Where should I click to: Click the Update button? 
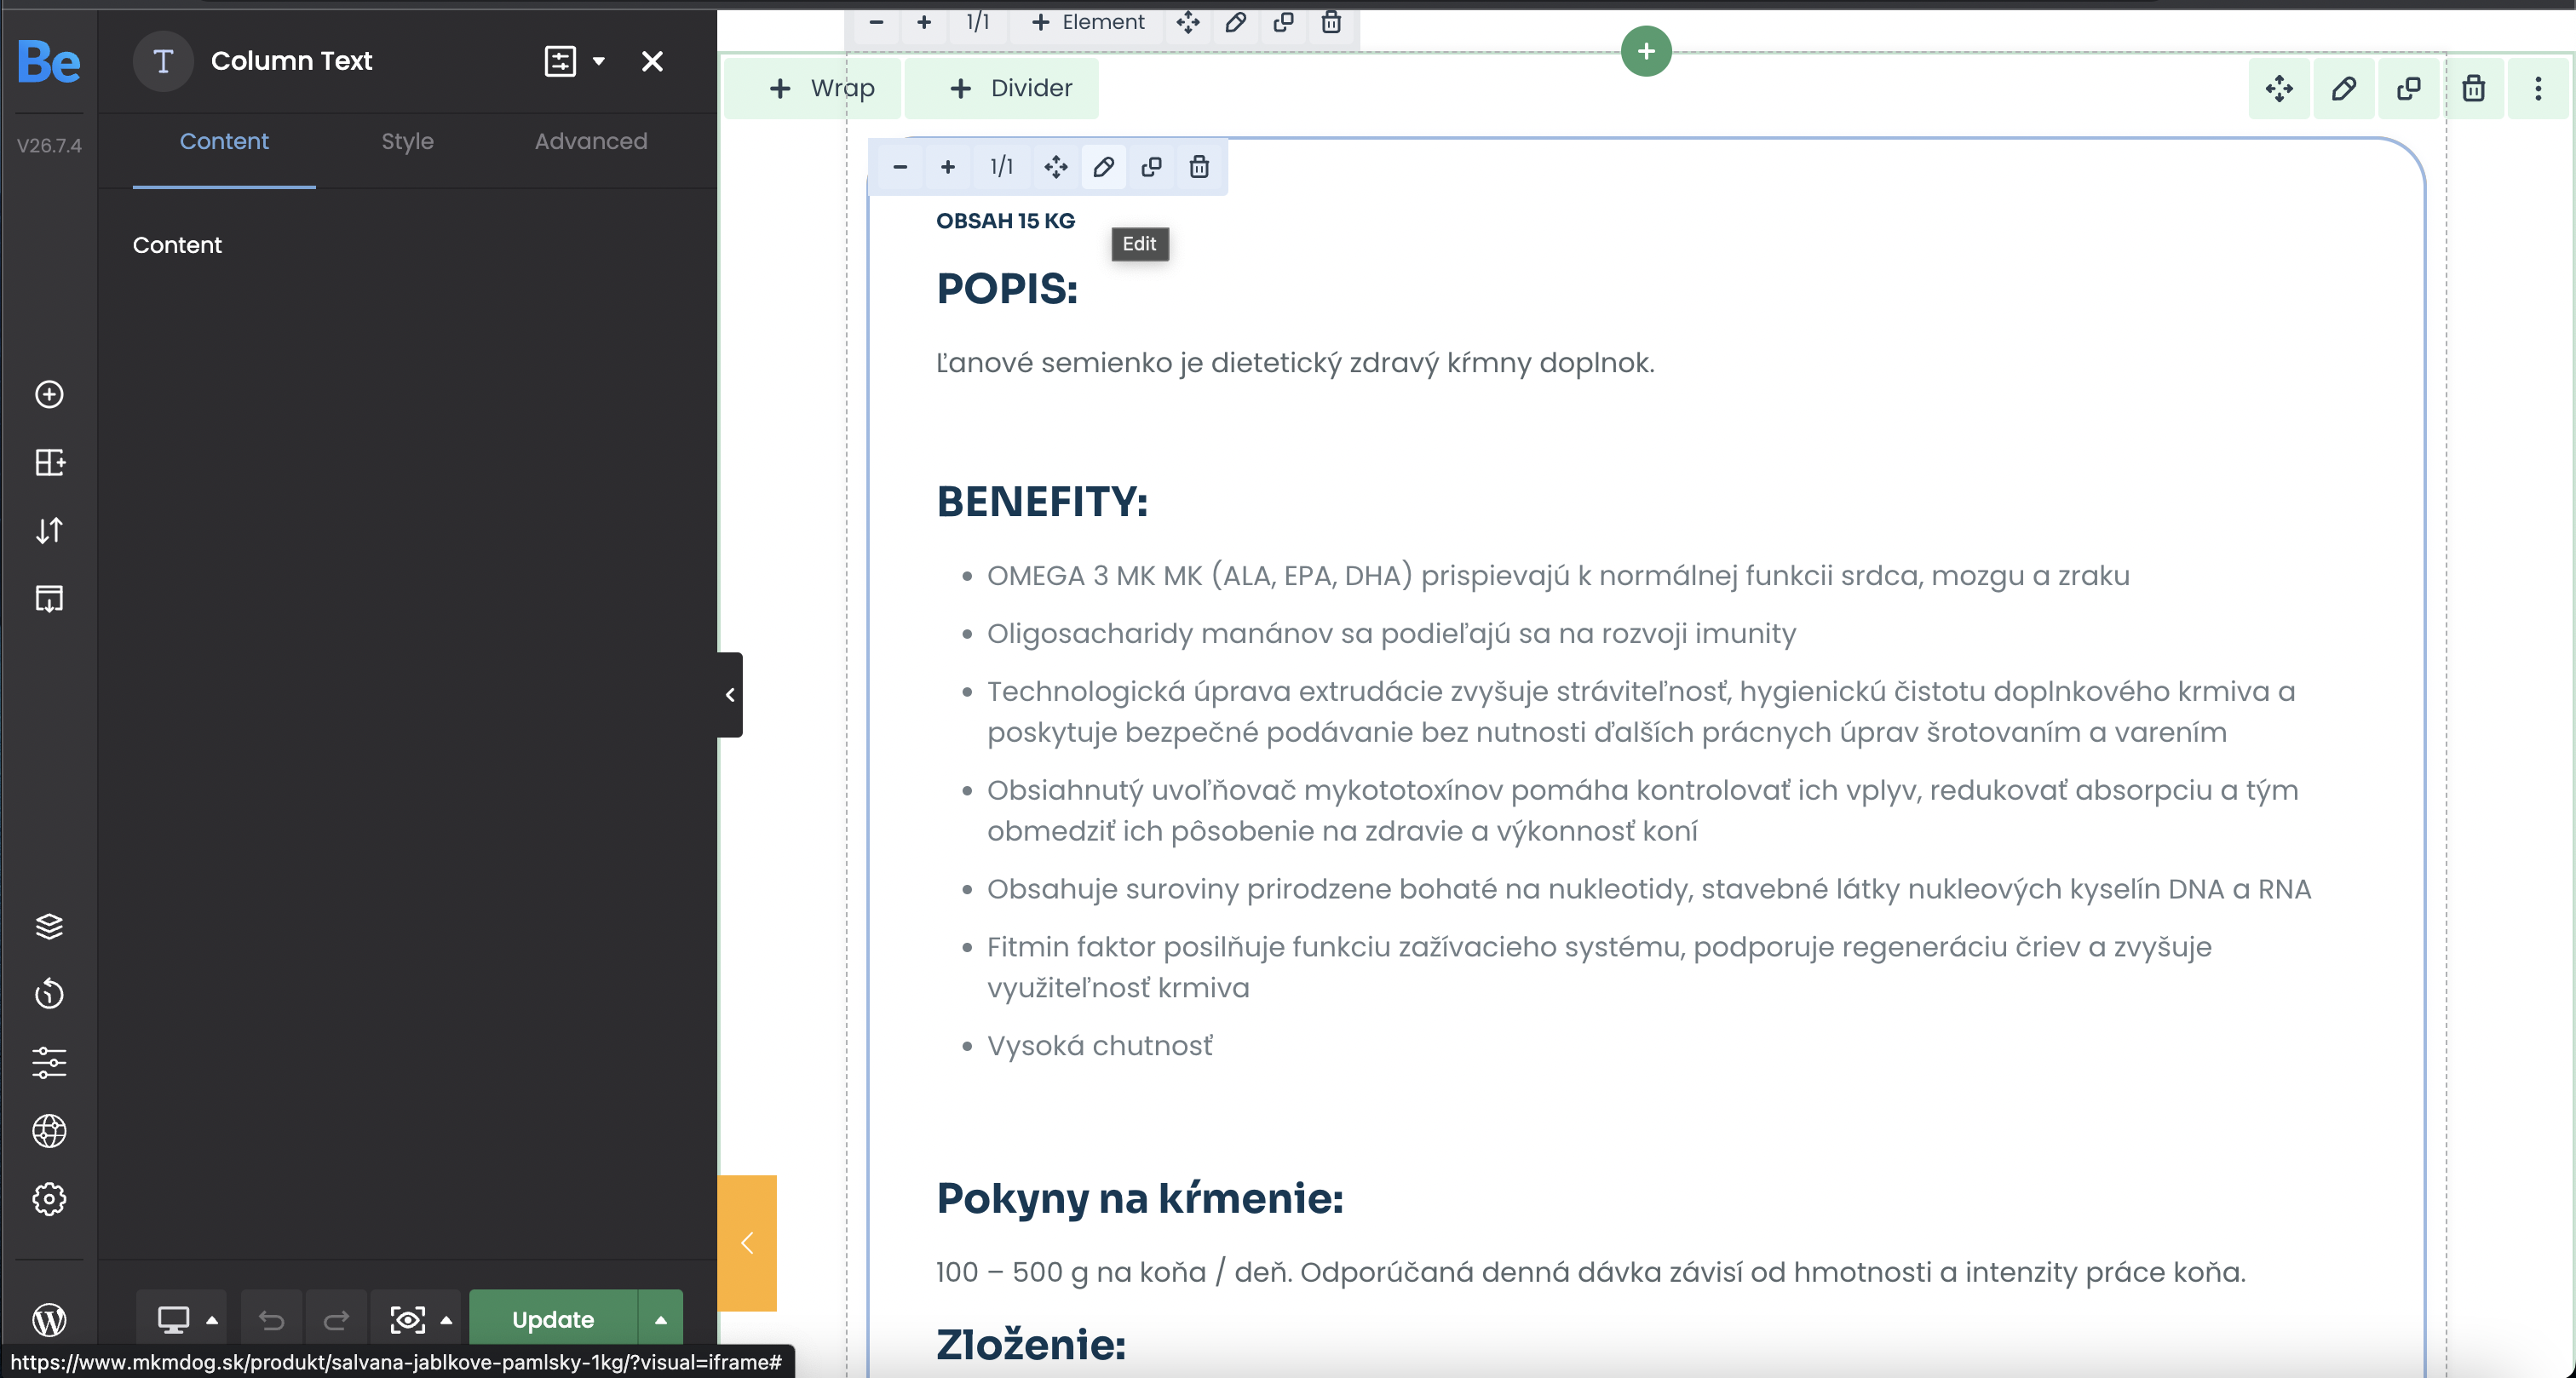click(x=553, y=1320)
